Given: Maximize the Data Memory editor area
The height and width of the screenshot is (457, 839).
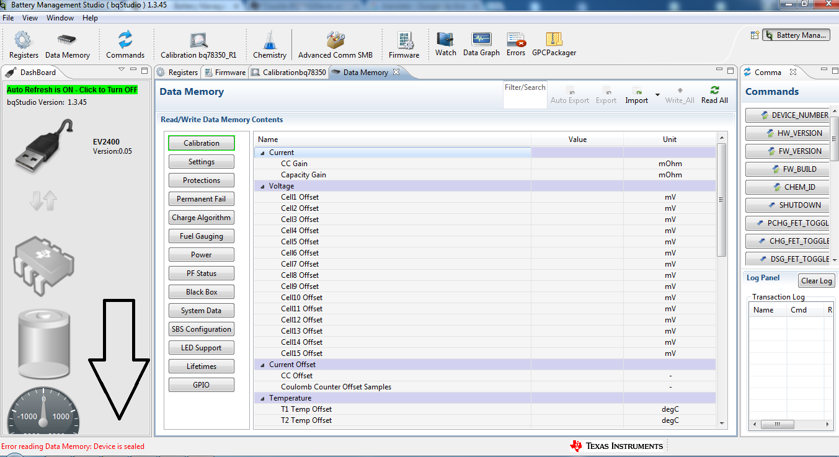Looking at the screenshot, I should 730,71.
